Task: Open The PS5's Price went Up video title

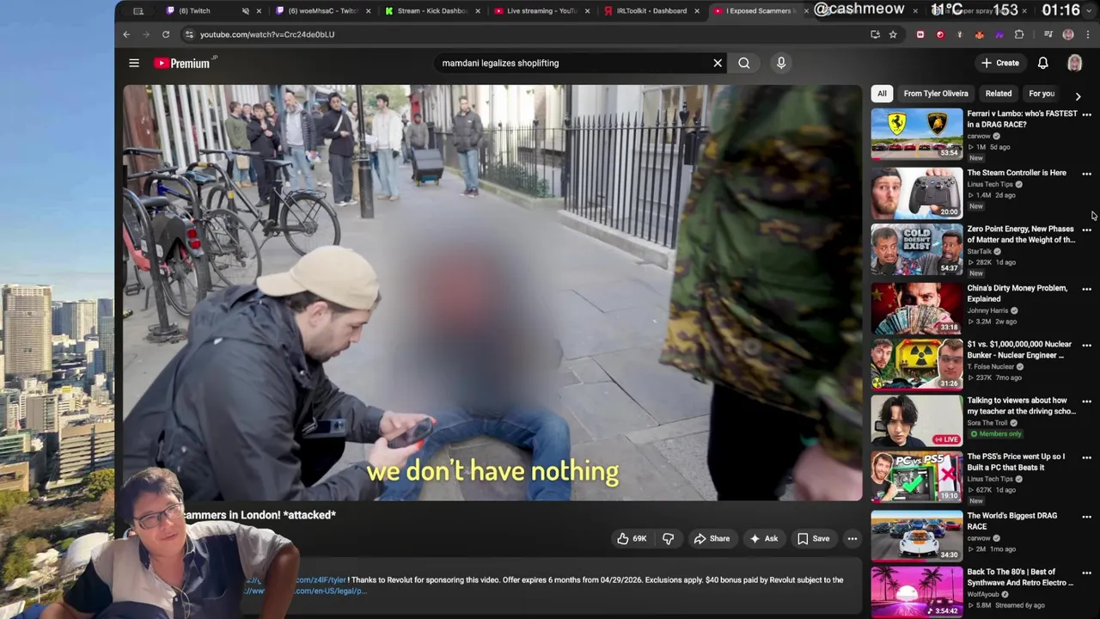Action: pos(1016,462)
